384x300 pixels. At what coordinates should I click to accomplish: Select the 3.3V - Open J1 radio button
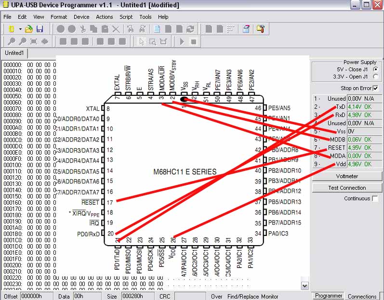coord(376,77)
